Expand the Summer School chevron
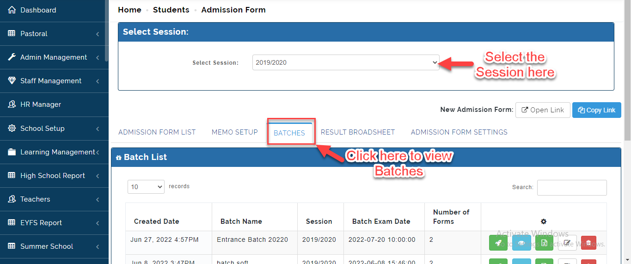631x264 pixels. point(98,246)
